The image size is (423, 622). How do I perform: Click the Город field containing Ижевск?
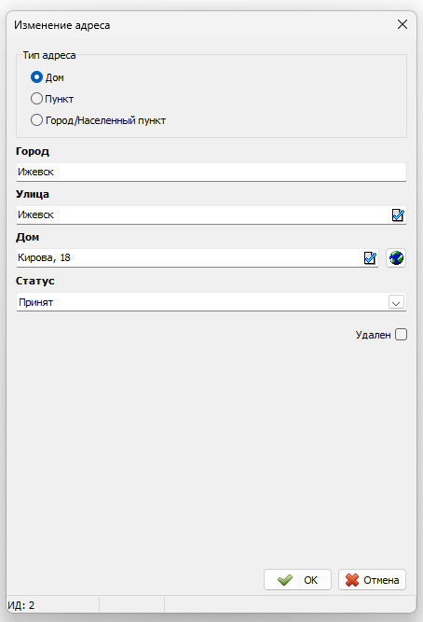tap(211, 173)
